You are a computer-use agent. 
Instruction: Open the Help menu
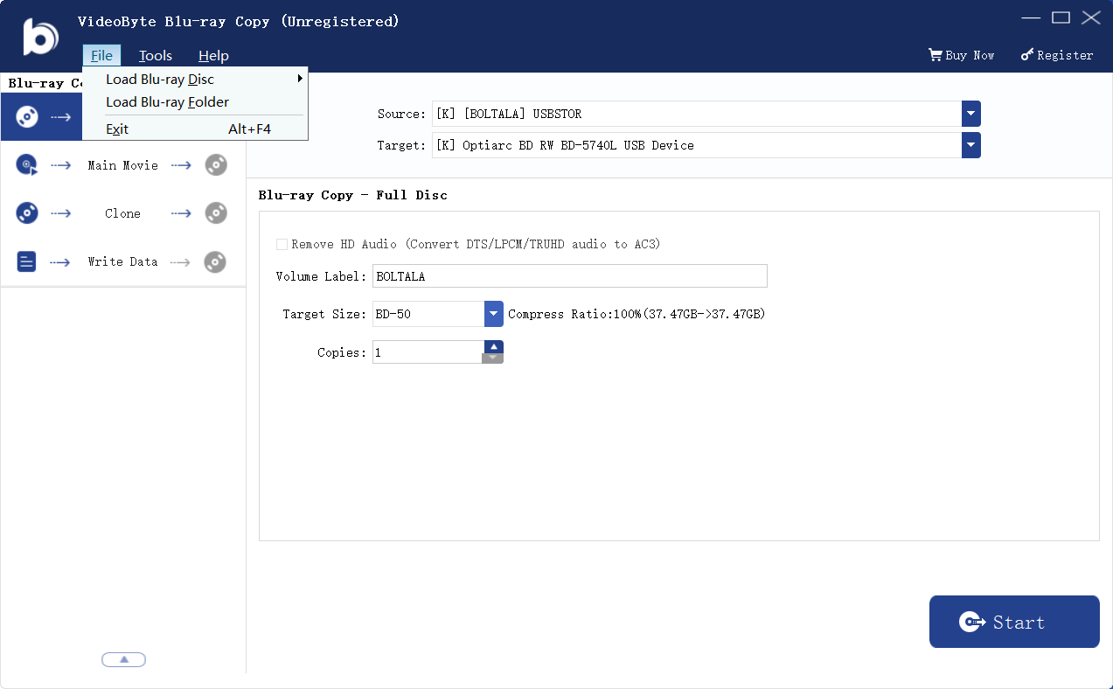tap(213, 54)
